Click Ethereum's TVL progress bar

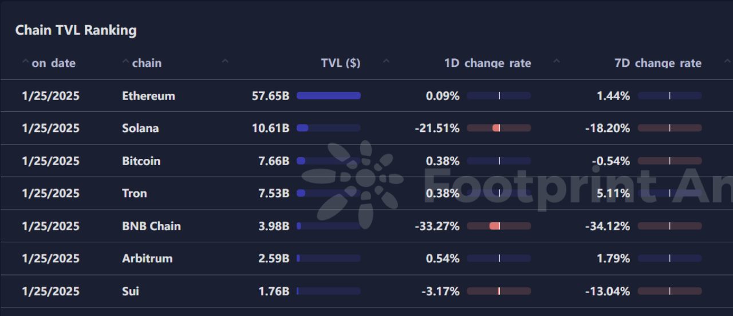(x=328, y=95)
